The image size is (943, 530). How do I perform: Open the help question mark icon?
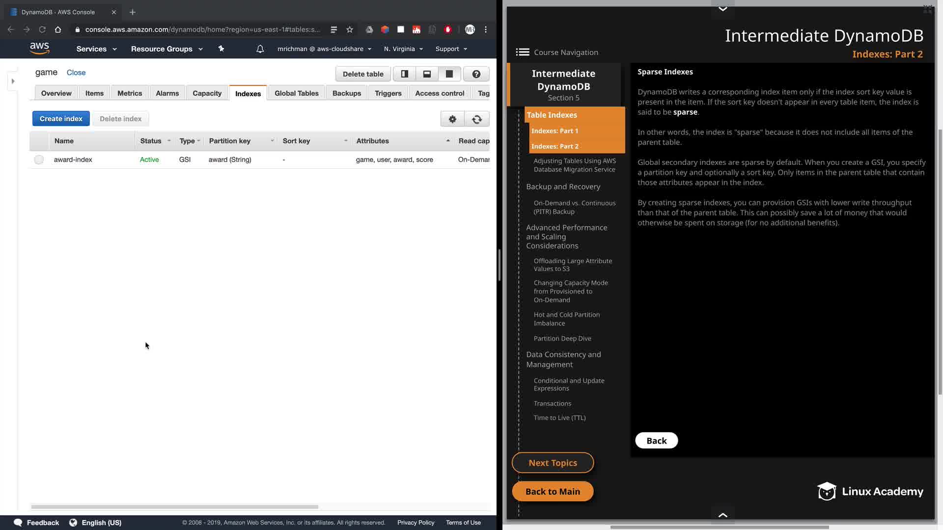point(476,74)
